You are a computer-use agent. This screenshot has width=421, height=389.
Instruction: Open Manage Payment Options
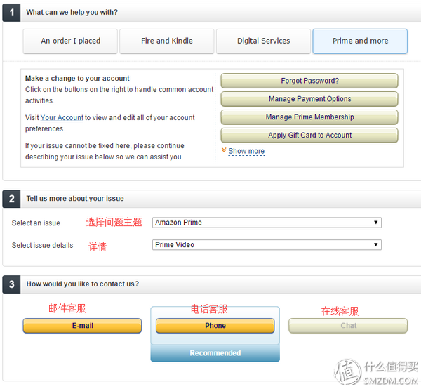click(x=309, y=99)
